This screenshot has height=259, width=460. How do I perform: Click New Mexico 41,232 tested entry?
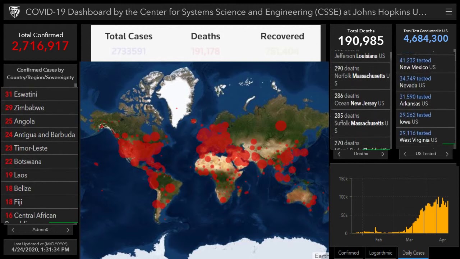[x=425, y=64]
